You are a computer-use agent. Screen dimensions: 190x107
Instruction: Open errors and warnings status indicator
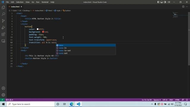click(9, 100)
